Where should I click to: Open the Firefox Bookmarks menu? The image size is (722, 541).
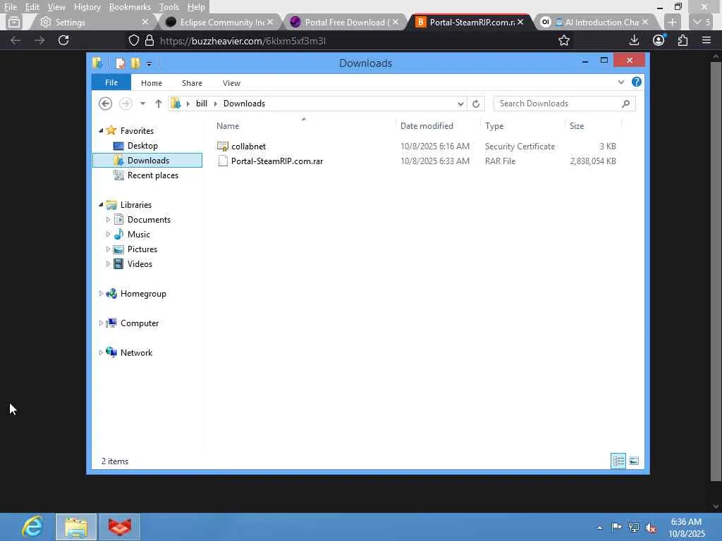coord(130,7)
